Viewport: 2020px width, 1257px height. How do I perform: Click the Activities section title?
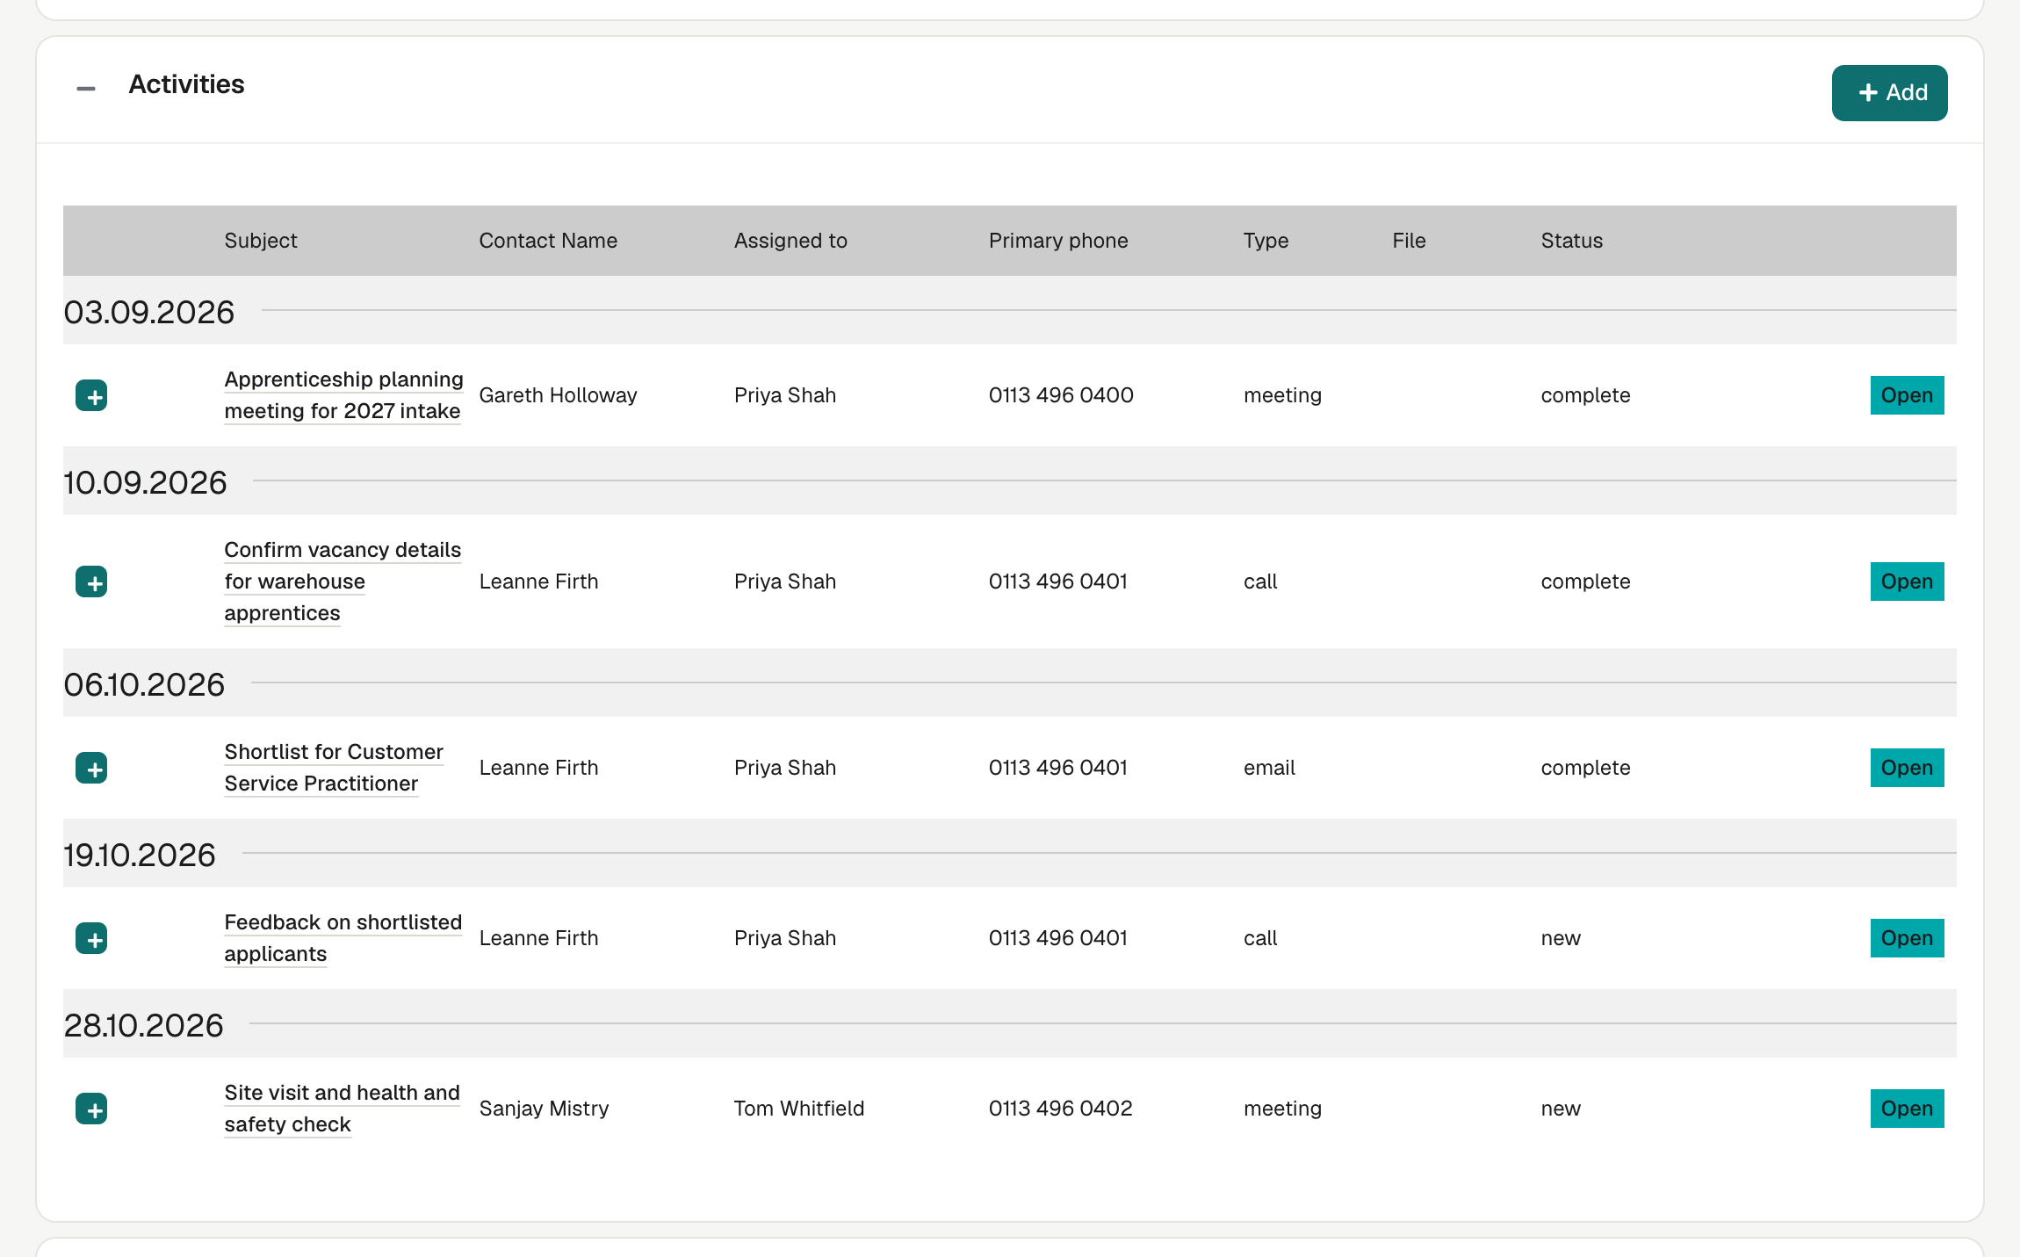(186, 84)
